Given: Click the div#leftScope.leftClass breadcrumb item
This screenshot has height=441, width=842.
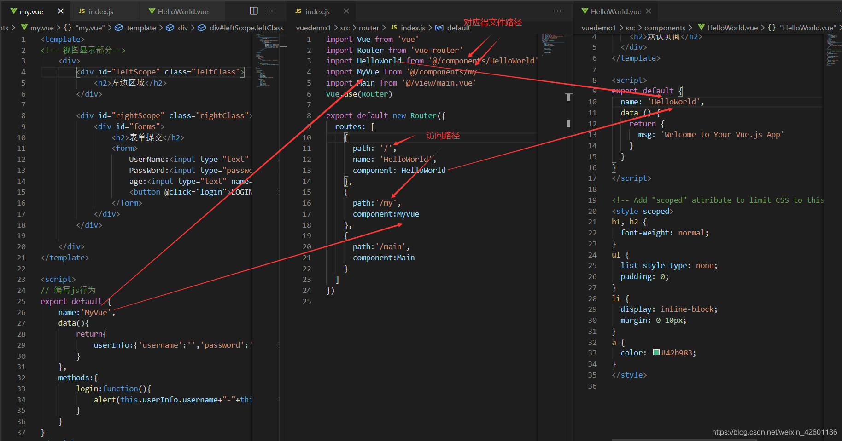Looking at the screenshot, I should pos(246,28).
